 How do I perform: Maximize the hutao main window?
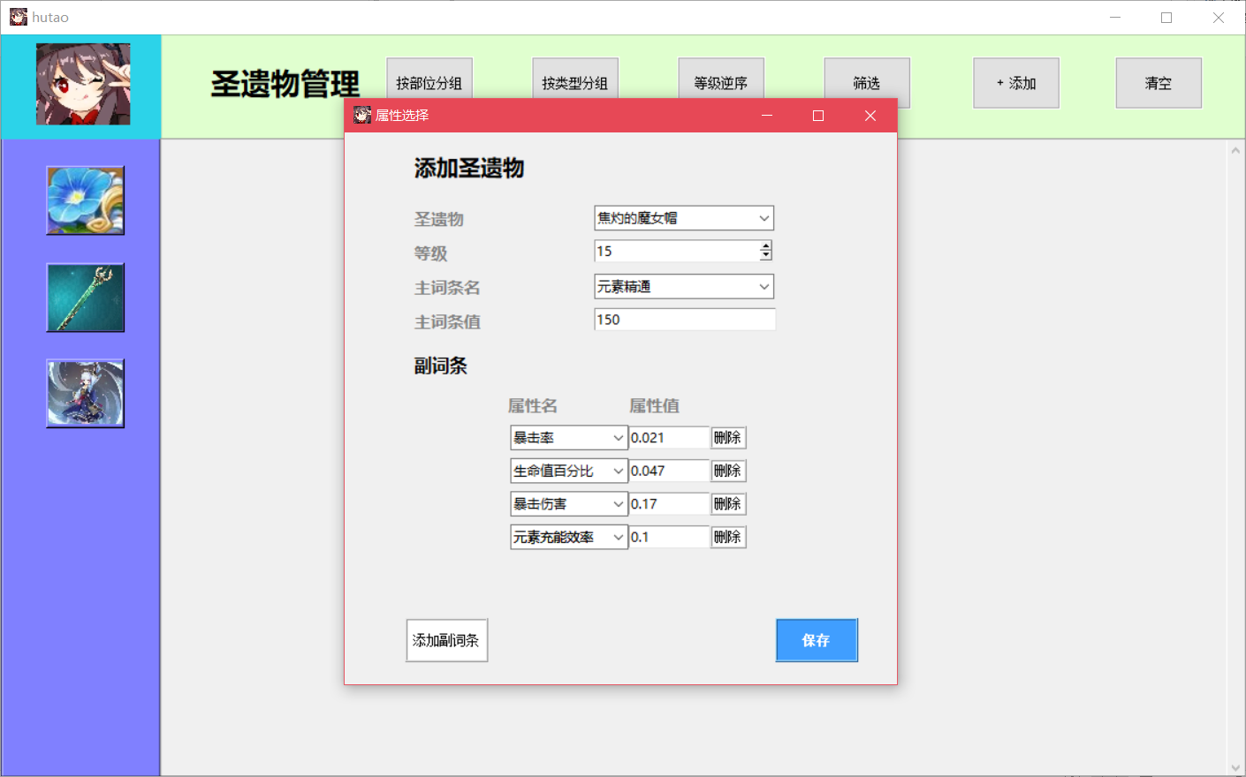[1166, 18]
